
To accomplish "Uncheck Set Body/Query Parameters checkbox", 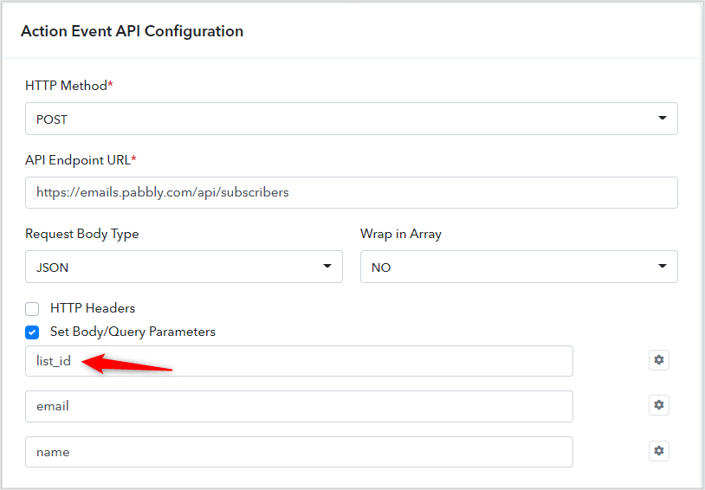I will 32,332.
